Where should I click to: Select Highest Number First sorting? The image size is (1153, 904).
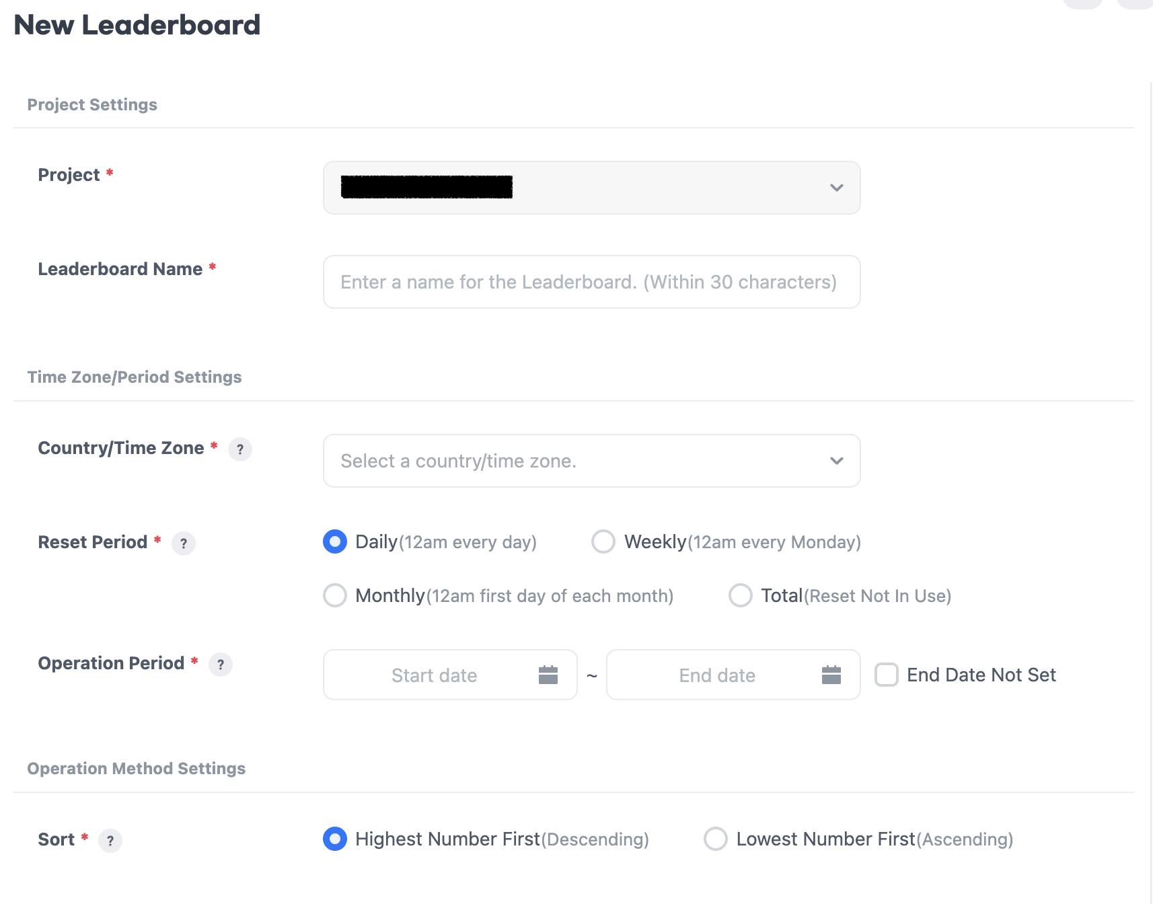pos(335,839)
